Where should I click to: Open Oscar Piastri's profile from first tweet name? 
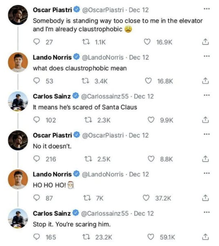click(x=52, y=10)
